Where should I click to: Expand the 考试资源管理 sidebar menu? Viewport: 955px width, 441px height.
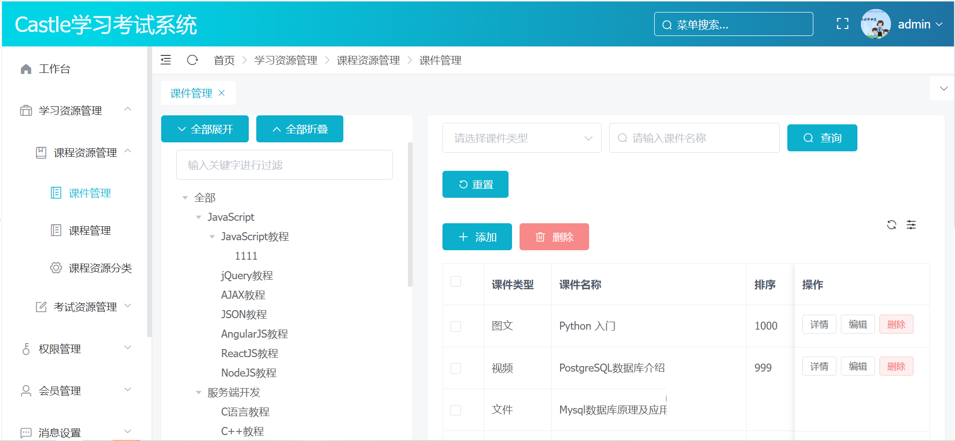coord(85,307)
